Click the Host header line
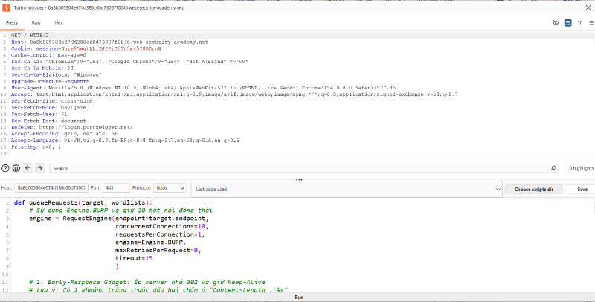 coord(109,42)
